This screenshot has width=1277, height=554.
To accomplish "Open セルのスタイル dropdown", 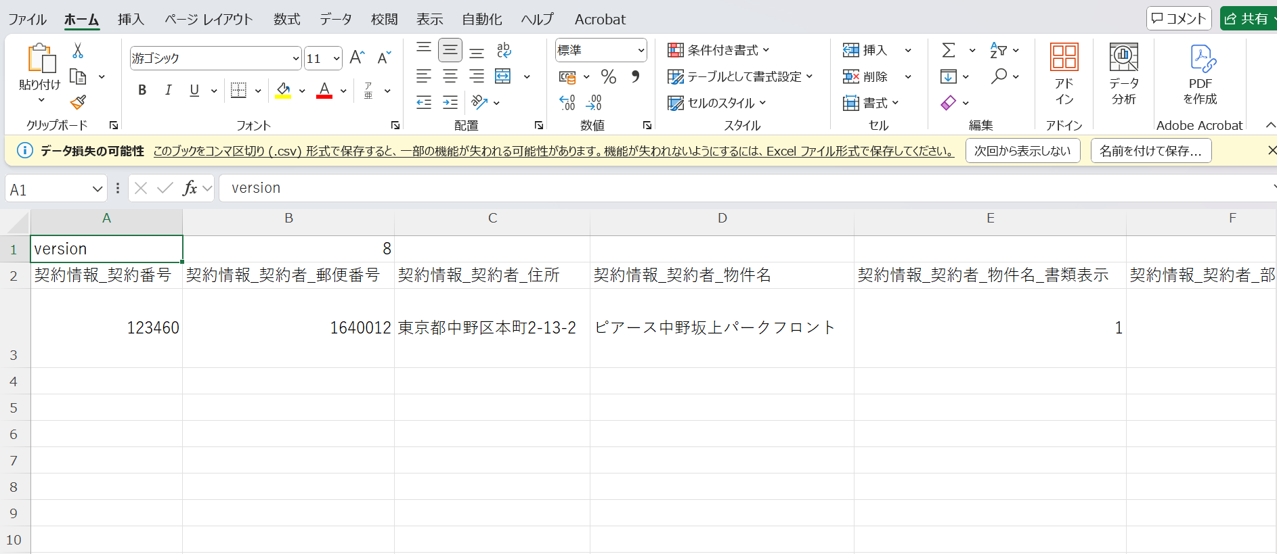I will 717,103.
